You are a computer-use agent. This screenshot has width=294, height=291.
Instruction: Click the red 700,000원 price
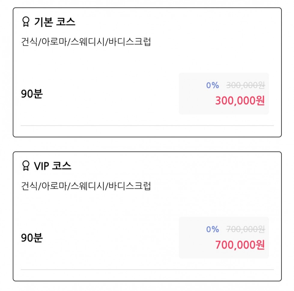(x=240, y=244)
